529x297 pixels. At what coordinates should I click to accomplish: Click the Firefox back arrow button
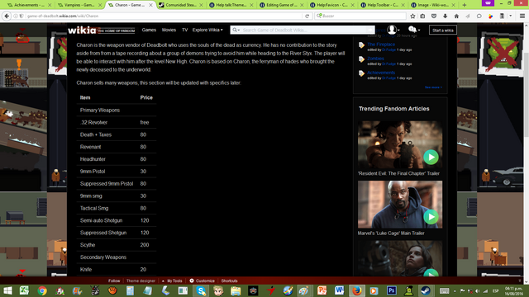click(x=7, y=16)
